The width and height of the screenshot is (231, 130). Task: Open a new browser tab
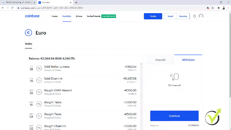[76, 2]
